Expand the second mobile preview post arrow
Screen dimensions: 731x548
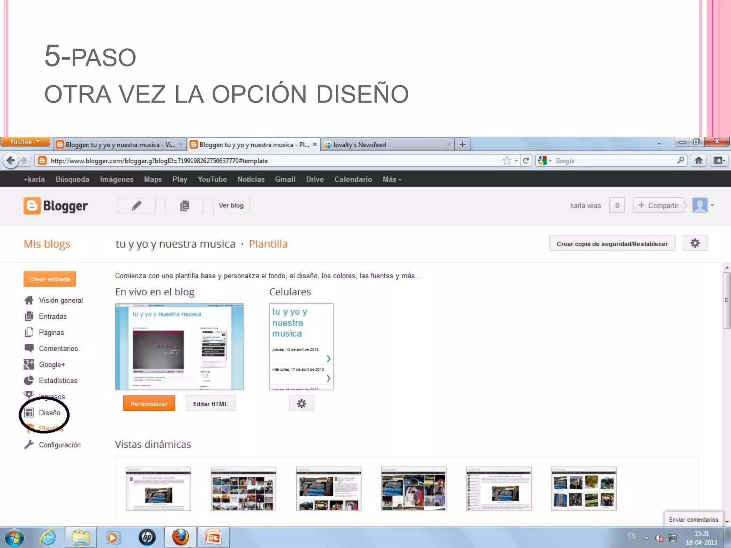[328, 378]
